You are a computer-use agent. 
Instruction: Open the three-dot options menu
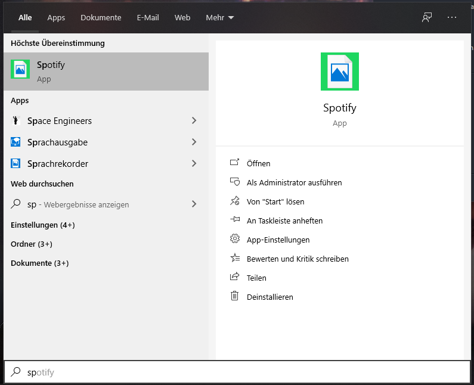click(451, 17)
